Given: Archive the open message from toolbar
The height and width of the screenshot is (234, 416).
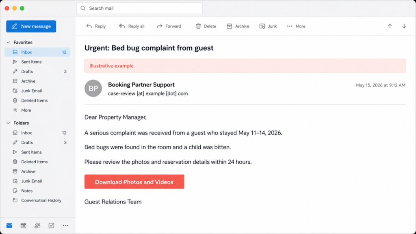Looking at the screenshot, I should pos(238,26).
